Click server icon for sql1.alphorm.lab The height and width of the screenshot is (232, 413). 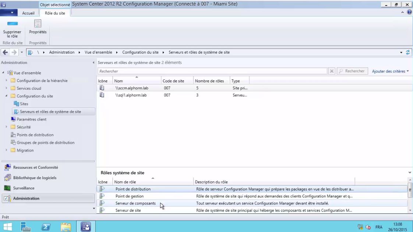pos(102,95)
